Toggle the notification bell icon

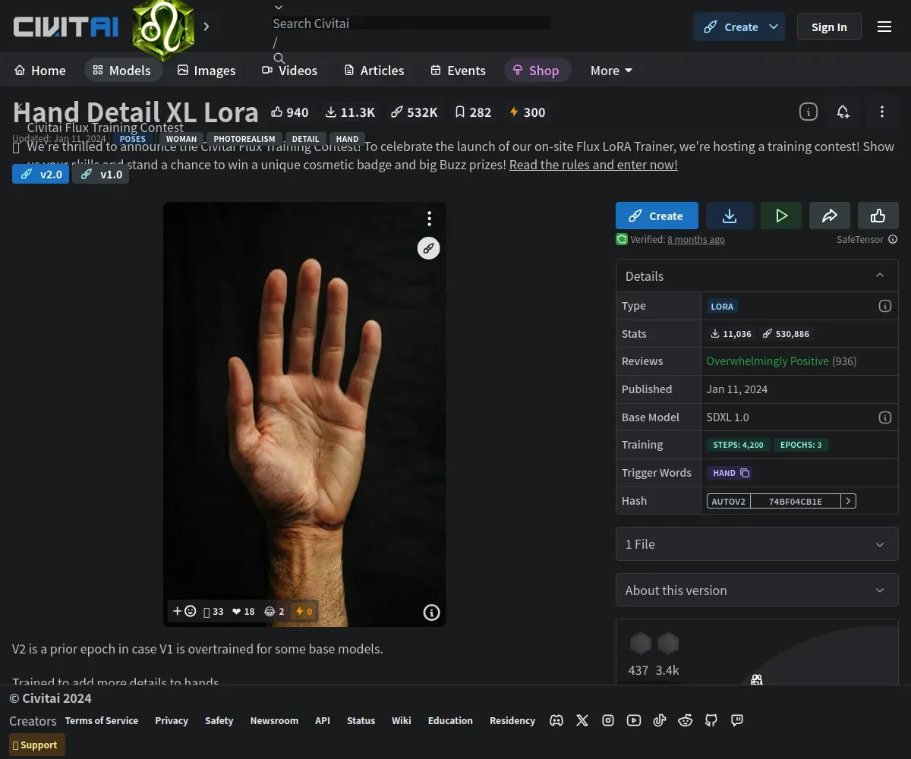pos(843,112)
